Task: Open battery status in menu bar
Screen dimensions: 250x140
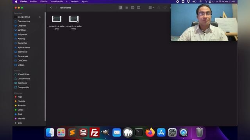Action: coord(194,2)
